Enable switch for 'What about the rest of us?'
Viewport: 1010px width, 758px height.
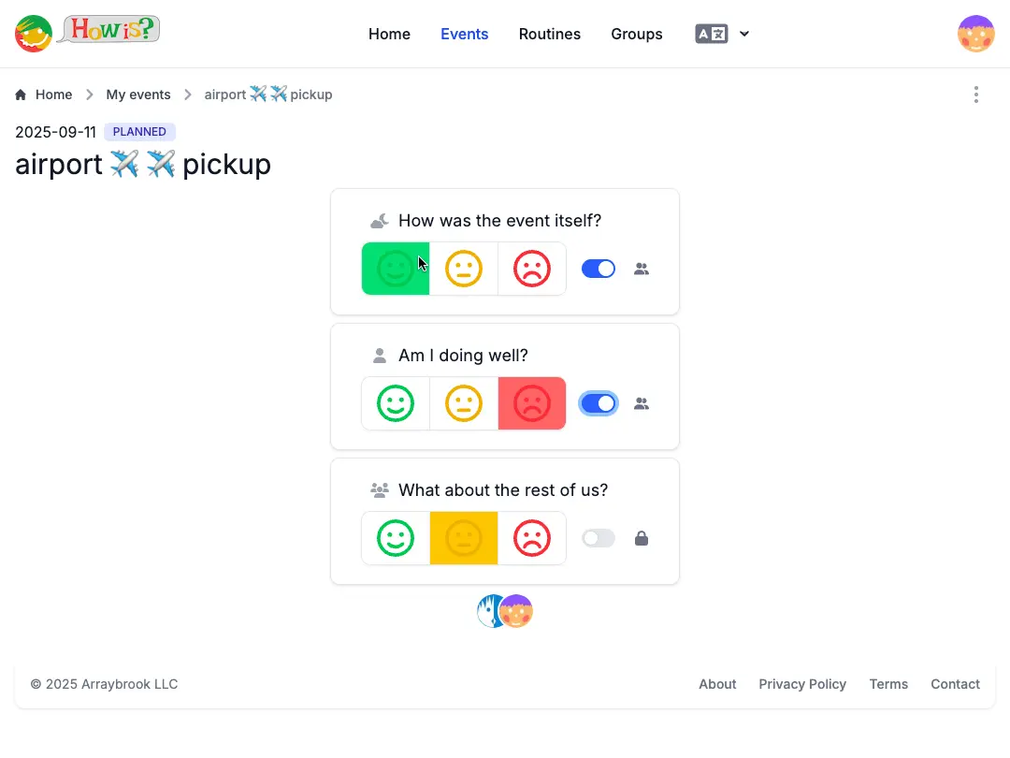pyautogui.click(x=599, y=538)
